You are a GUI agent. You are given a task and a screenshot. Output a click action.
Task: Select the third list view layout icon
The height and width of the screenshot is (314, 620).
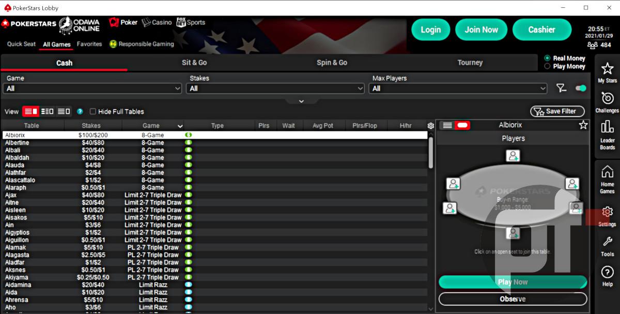click(x=64, y=111)
